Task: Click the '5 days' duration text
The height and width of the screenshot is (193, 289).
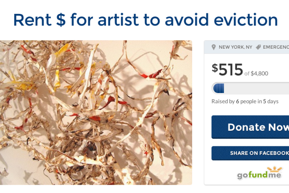Action: 271,101
